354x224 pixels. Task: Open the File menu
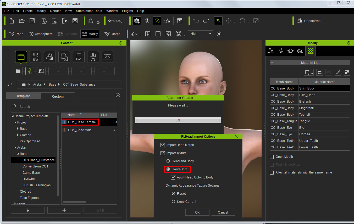7,11
